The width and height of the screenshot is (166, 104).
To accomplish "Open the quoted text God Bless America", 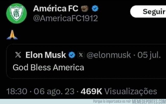I will (48, 67).
